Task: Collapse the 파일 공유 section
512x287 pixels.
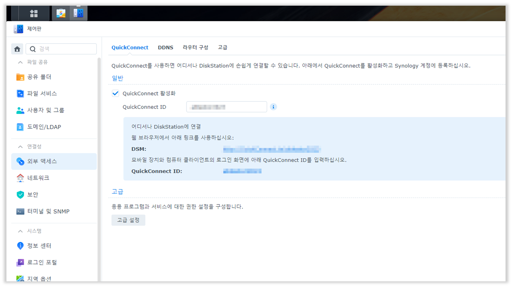Action: point(21,62)
